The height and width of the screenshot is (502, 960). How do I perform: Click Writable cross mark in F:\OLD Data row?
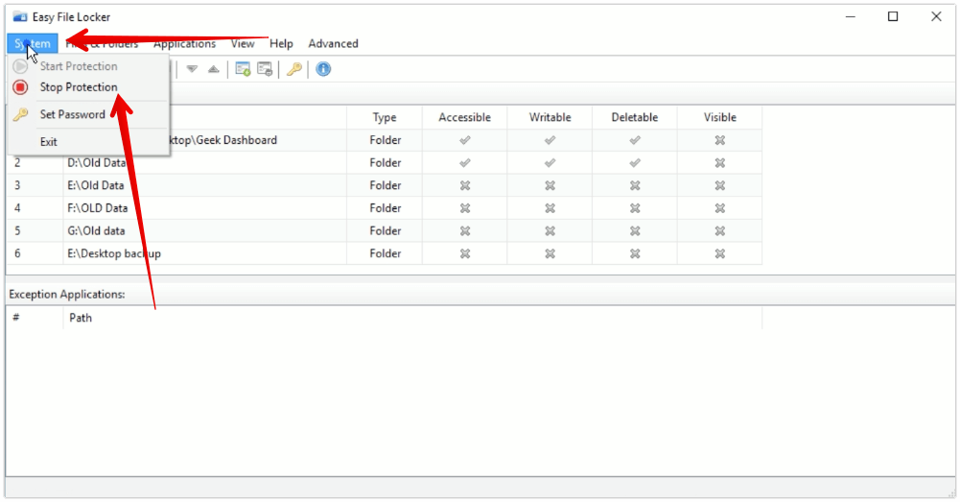tap(550, 208)
